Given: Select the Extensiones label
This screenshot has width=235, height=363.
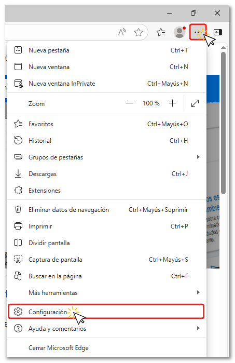Looking at the screenshot, I should coord(45,191).
